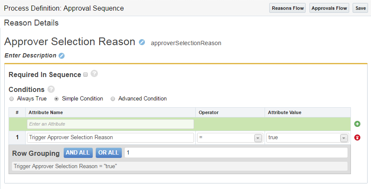The width and height of the screenshot is (371, 189).
Task: Open the Approvals Flow view
Action: point(329,8)
